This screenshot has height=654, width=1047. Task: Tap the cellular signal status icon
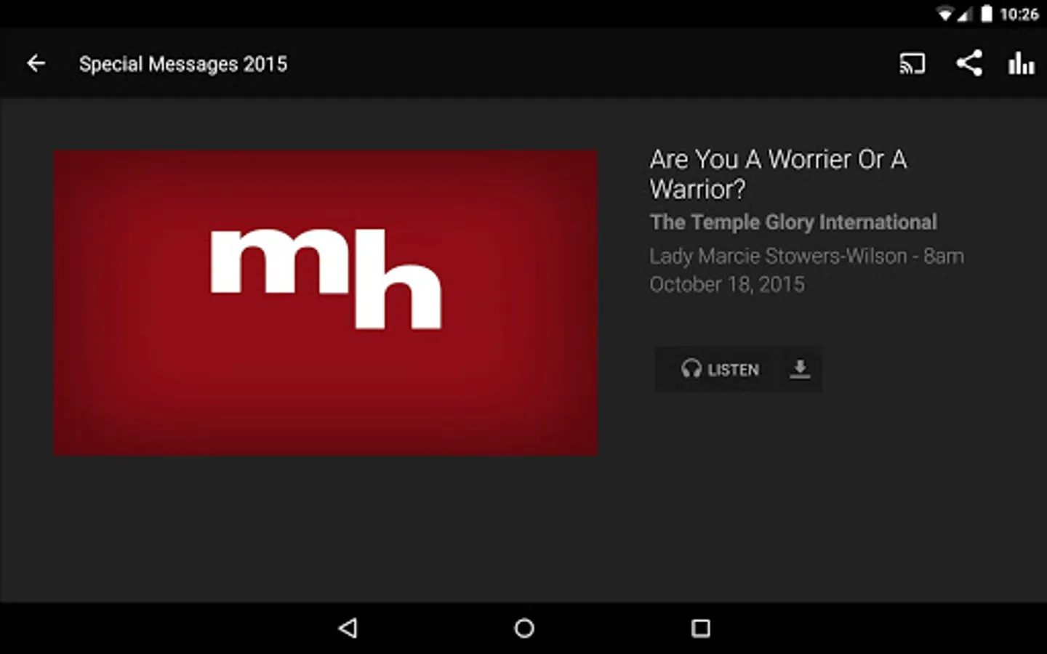click(965, 15)
